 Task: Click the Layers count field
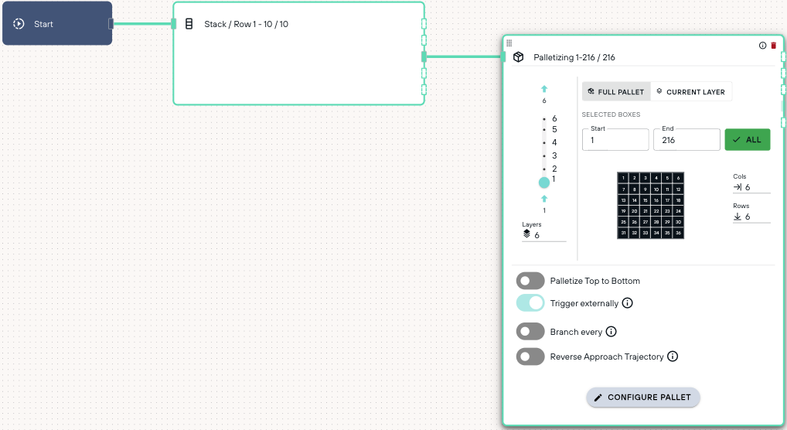tap(544, 235)
